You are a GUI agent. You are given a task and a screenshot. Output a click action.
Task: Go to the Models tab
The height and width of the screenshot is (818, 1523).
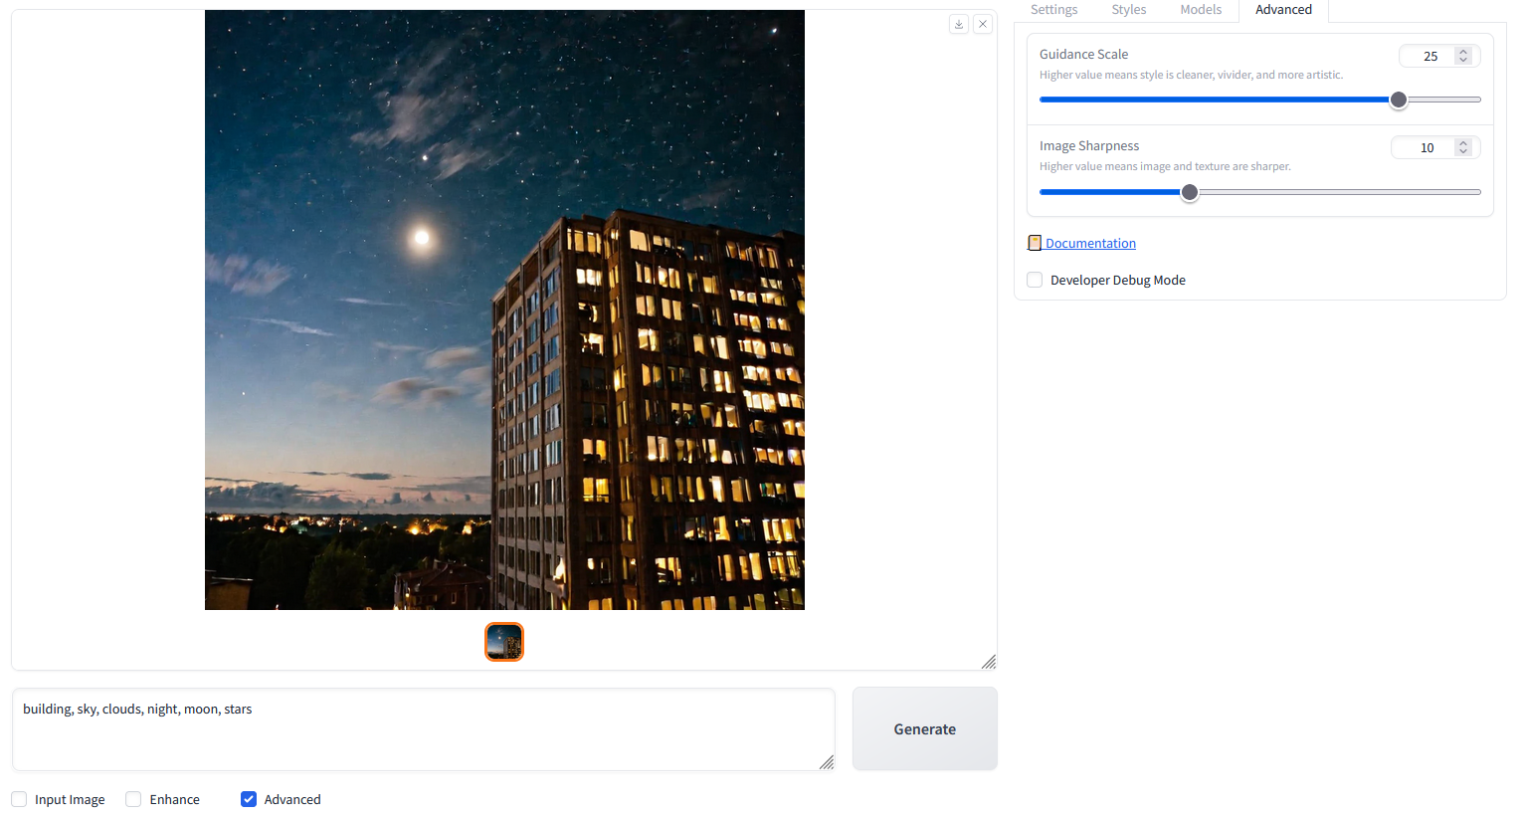1201,10
